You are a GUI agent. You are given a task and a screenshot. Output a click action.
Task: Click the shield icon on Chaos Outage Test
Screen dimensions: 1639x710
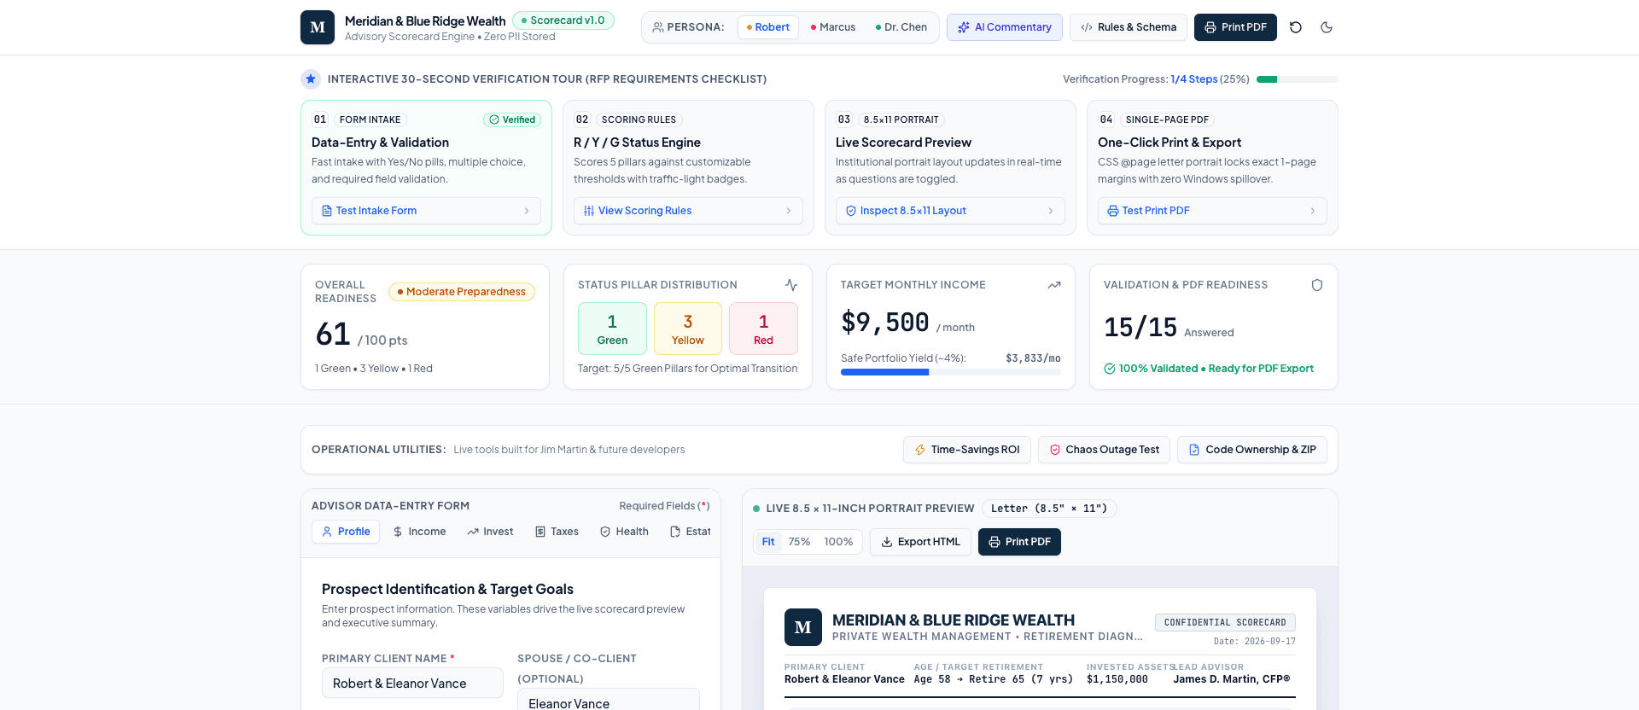(1055, 450)
